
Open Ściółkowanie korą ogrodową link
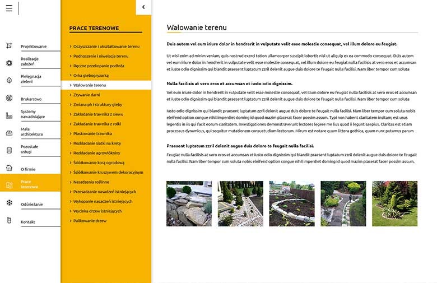click(99, 163)
